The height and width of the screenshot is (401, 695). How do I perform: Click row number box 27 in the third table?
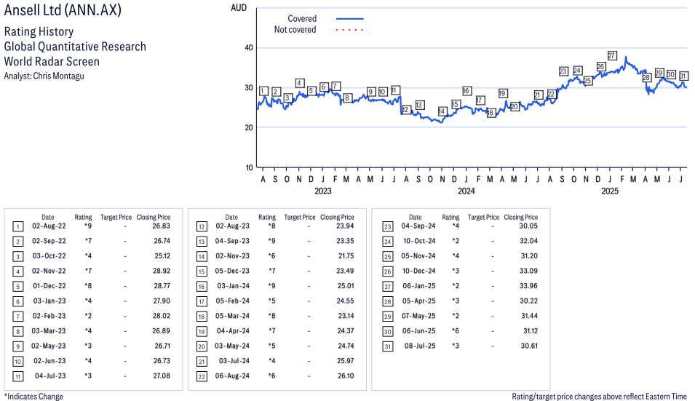tap(387, 287)
